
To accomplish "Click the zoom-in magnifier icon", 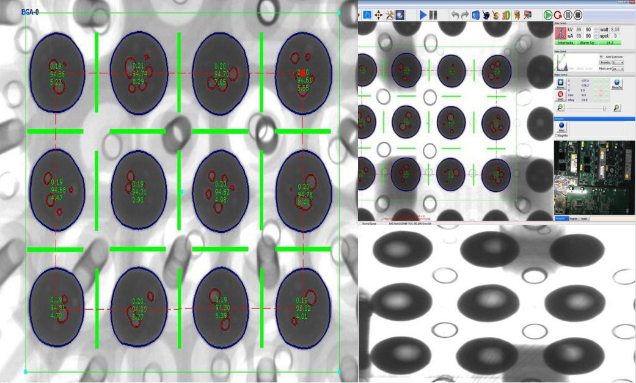I will (616, 108).
